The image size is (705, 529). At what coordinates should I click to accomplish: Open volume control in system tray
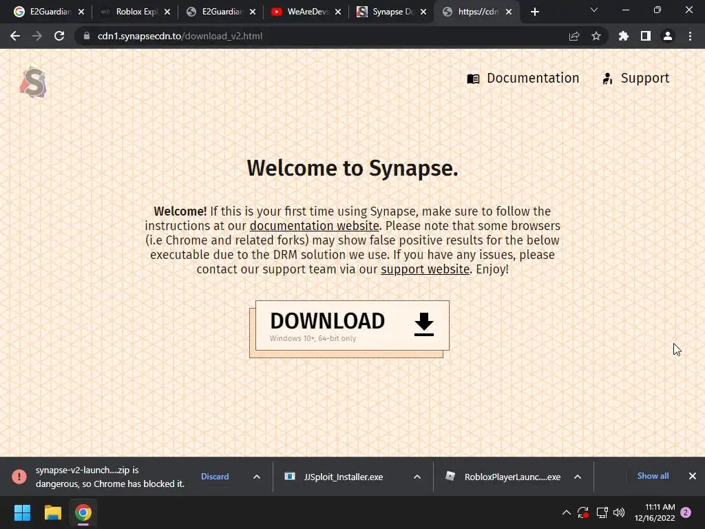pyautogui.click(x=619, y=512)
